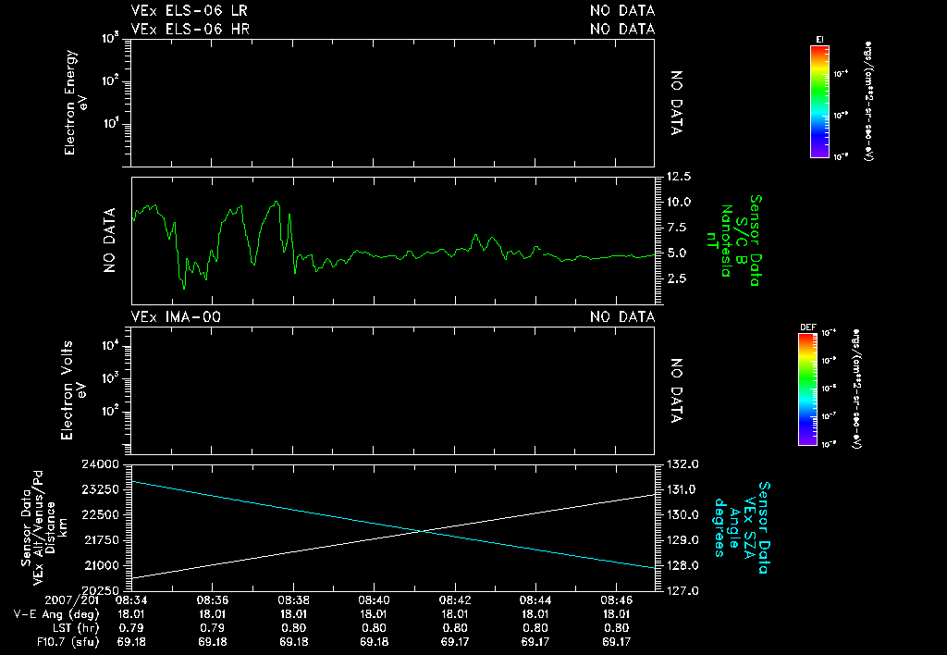Screen dimensions: 947x655
Task: Click the '7.5' tick on nT axis
Action: (675, 228)
